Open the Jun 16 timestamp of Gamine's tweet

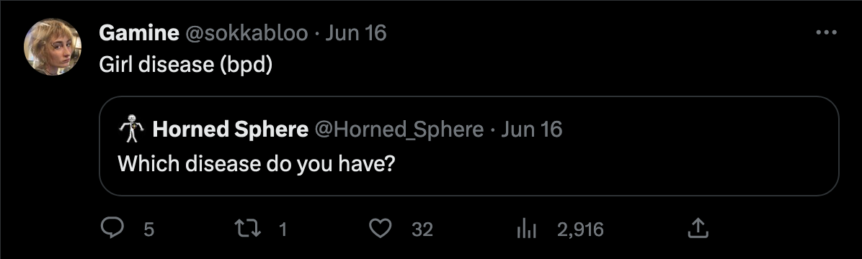tap(356, 34)
